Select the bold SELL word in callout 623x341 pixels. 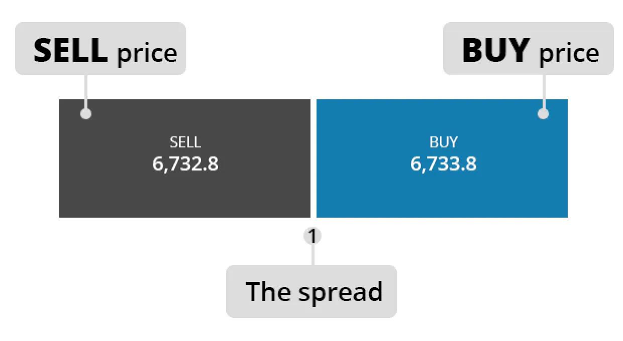71,50
